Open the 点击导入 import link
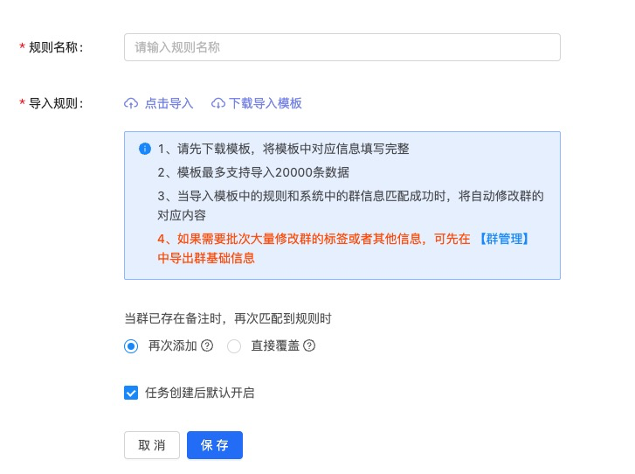Screen dimensions: 635x474 tap(169, 103)
